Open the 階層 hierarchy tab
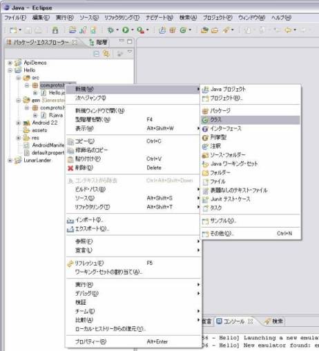319x351 pixels. 99,42
